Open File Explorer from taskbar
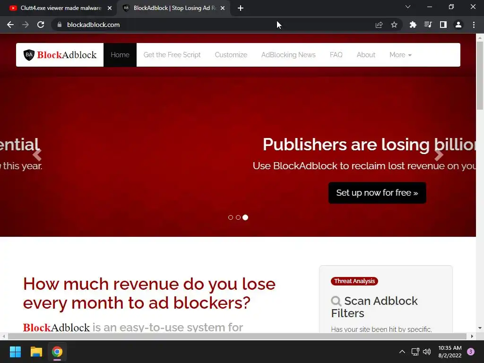Viewport: 484px width, 363px height. [36, 352]
